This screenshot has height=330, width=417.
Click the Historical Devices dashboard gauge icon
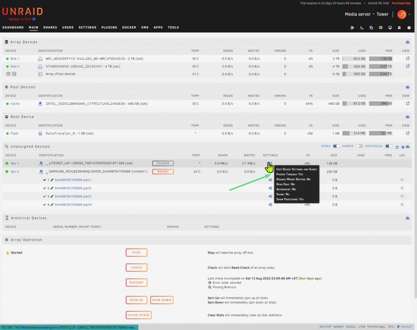407,218
